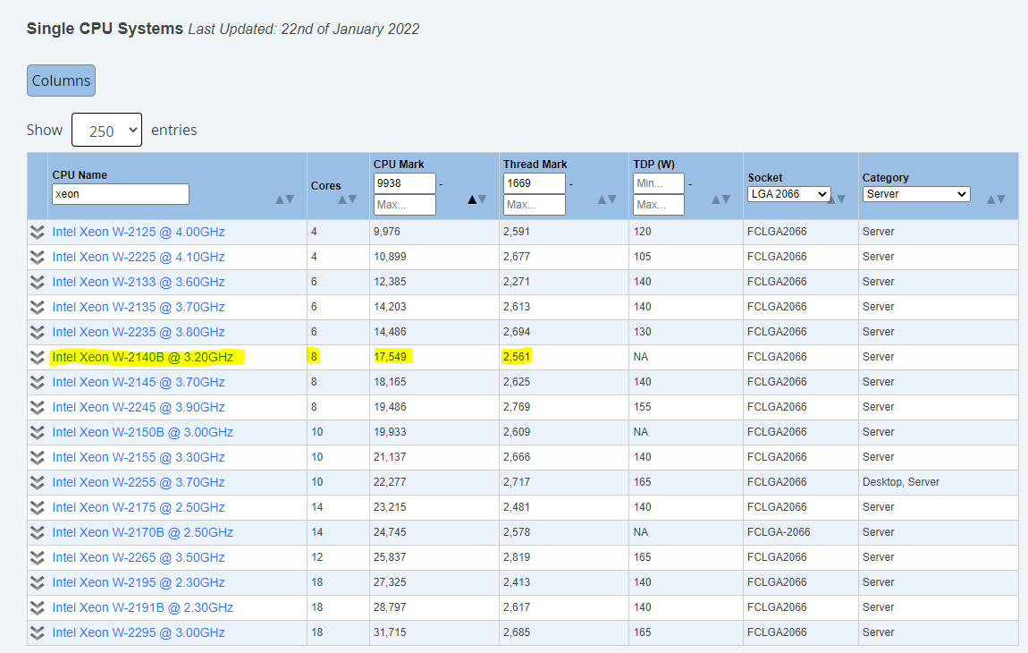Expand details for Intel Xeon W-2150B row
1028x653 pixels.
pos(37,432)
